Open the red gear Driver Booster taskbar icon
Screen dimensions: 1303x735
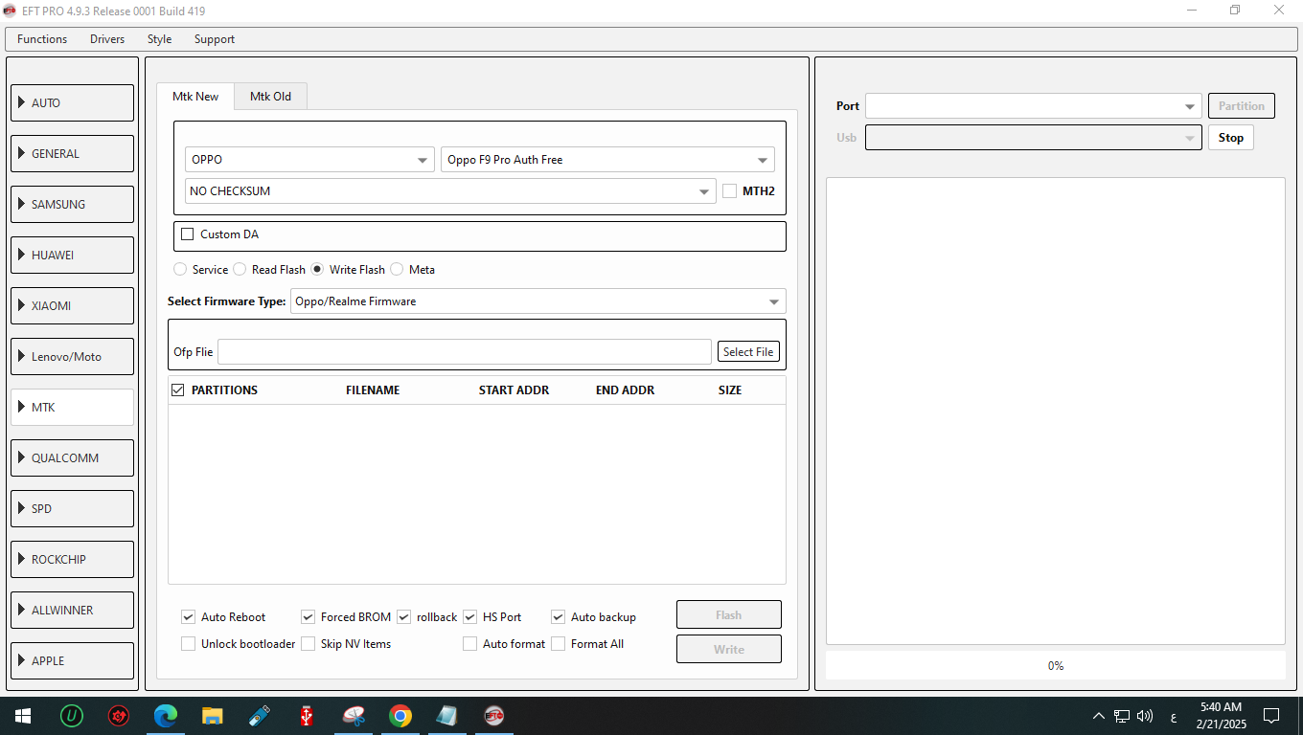point(119,715)
